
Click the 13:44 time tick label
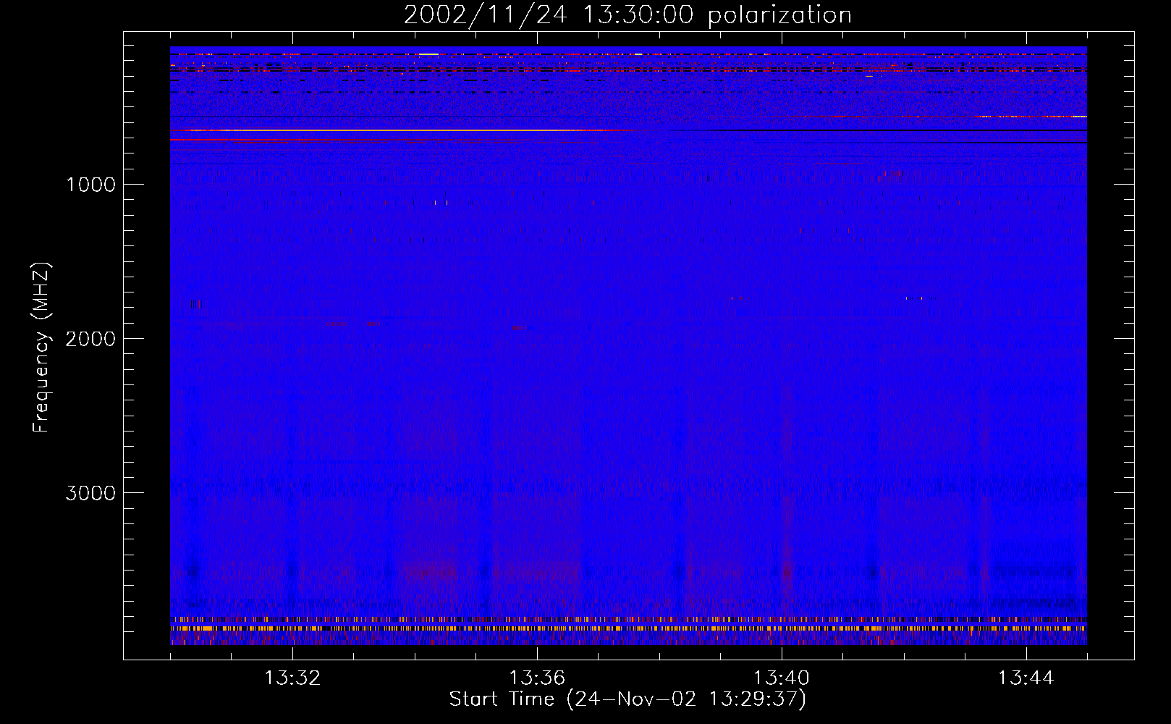tap(1026, 678)
